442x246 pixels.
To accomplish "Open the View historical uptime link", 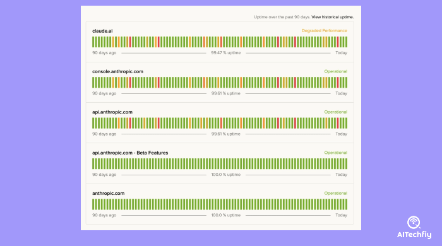I will [x=332, y=17].
